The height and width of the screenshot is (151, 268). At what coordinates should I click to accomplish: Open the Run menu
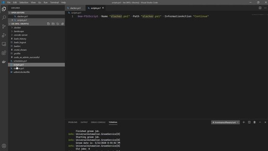pyautogui.click(x=46, y=3)
